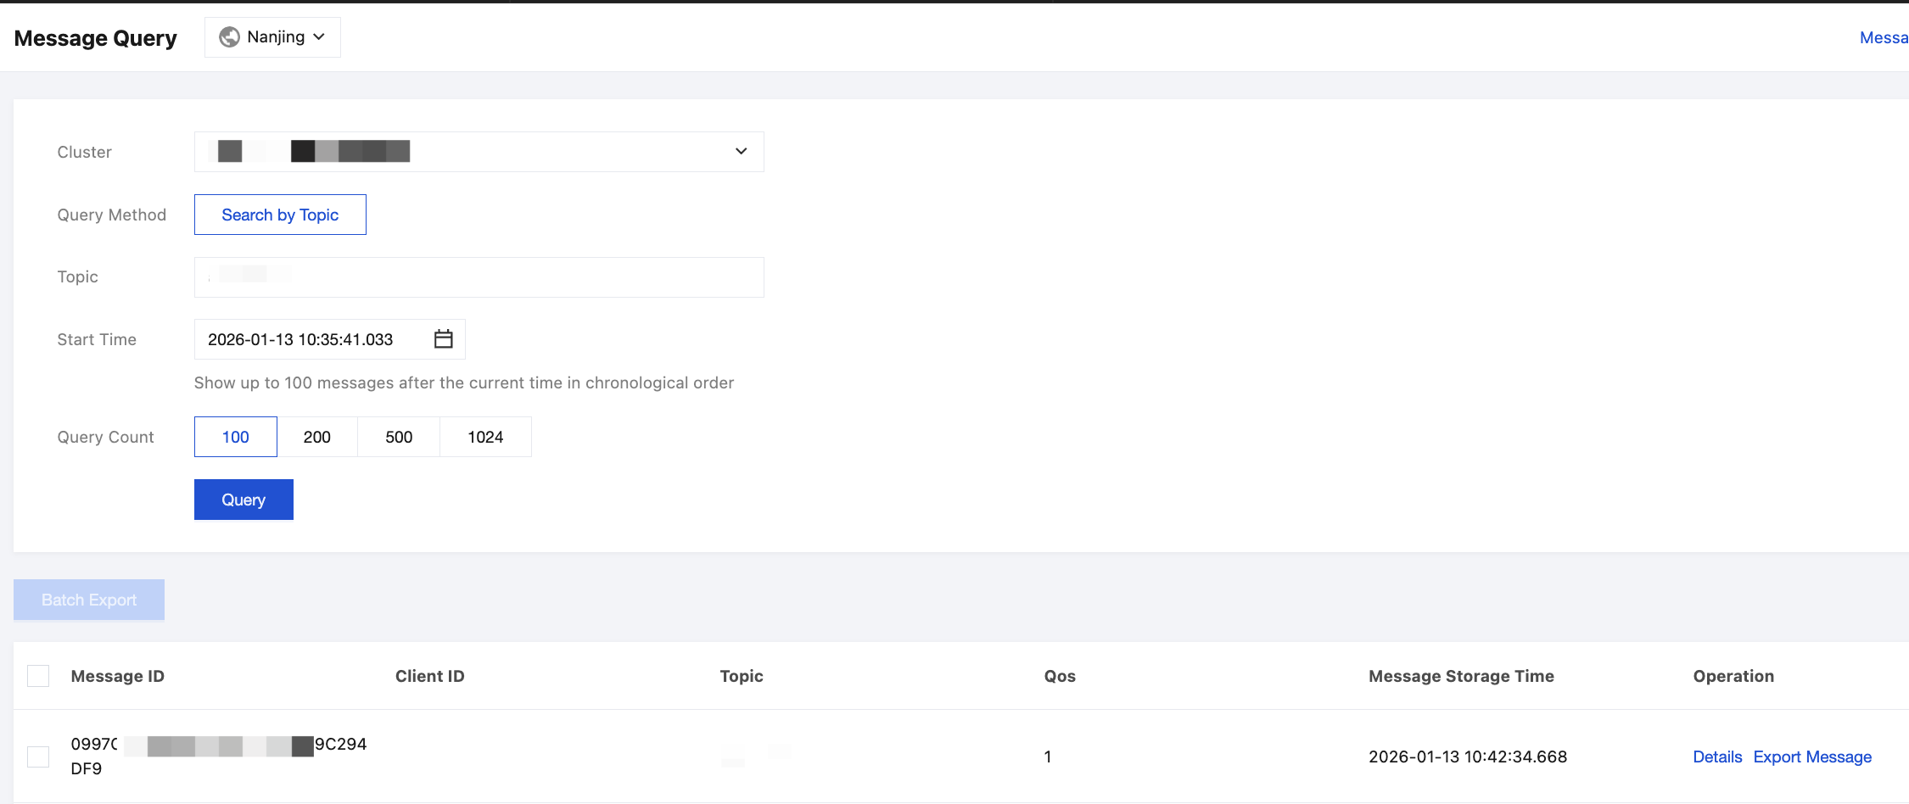This screenshot has width=1909, height=804.
Task: Toggle the select-all messages checkbox in header
Action: pyautogui.click(x=38, y=676)
